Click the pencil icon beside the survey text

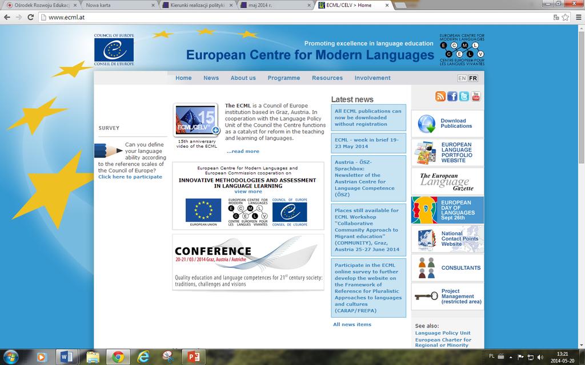(108, 151)
